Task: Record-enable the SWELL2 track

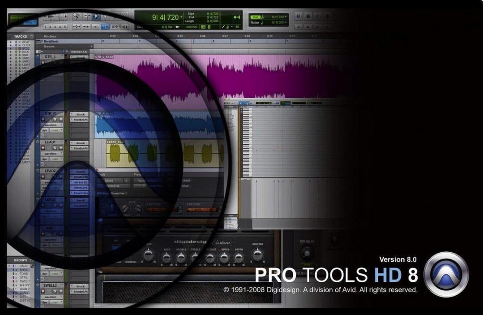Action: point(43,291)
